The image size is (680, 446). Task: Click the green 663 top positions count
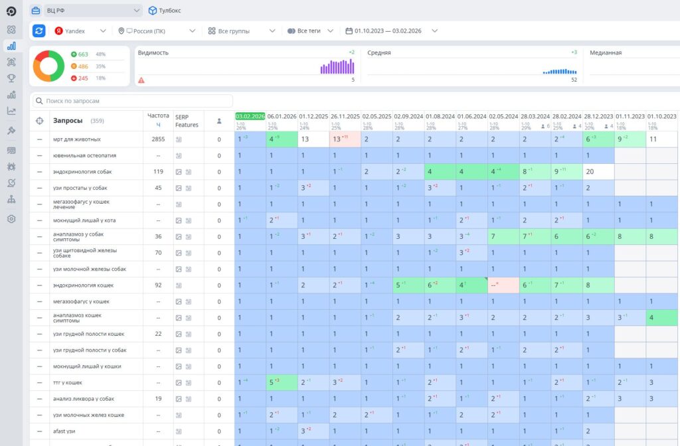point(83,54)
